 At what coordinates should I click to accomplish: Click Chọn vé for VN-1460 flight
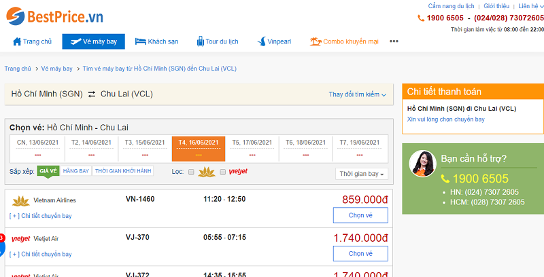tap(360, 215)
